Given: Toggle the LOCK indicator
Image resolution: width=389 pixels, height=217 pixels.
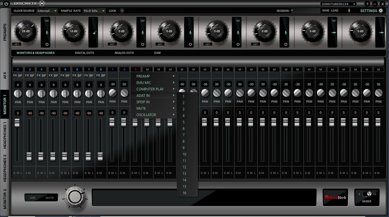Looking at the screenshot, I should click(122, 11).
